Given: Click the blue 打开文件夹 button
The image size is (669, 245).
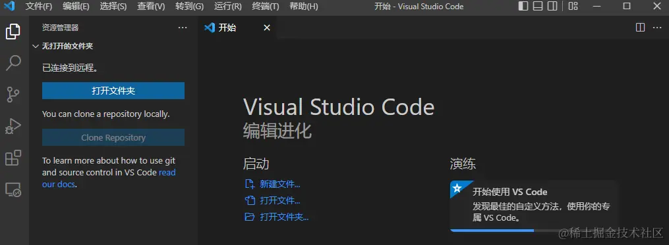Looking at the screenshot, I should coord(113,91).
